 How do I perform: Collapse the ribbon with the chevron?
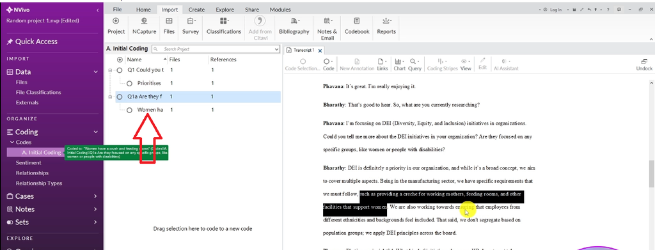click(651, 39)
